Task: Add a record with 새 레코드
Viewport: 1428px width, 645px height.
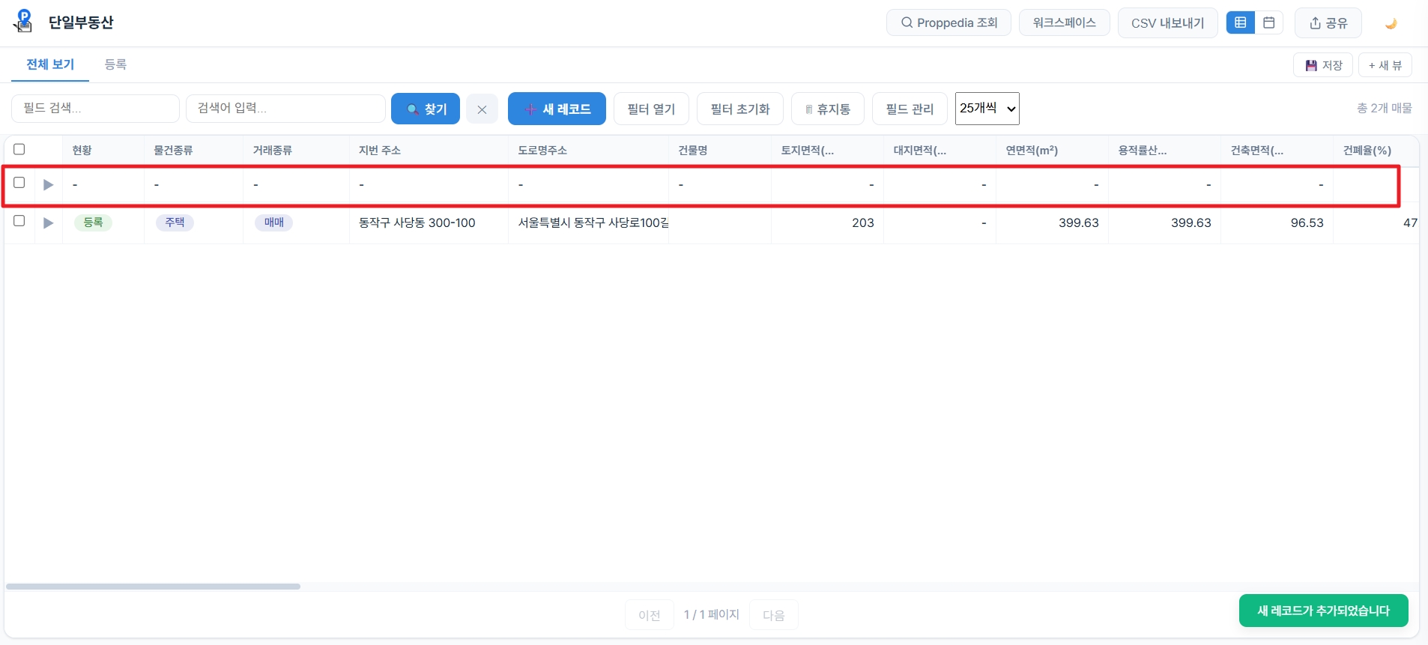Action: coord(557,109)
